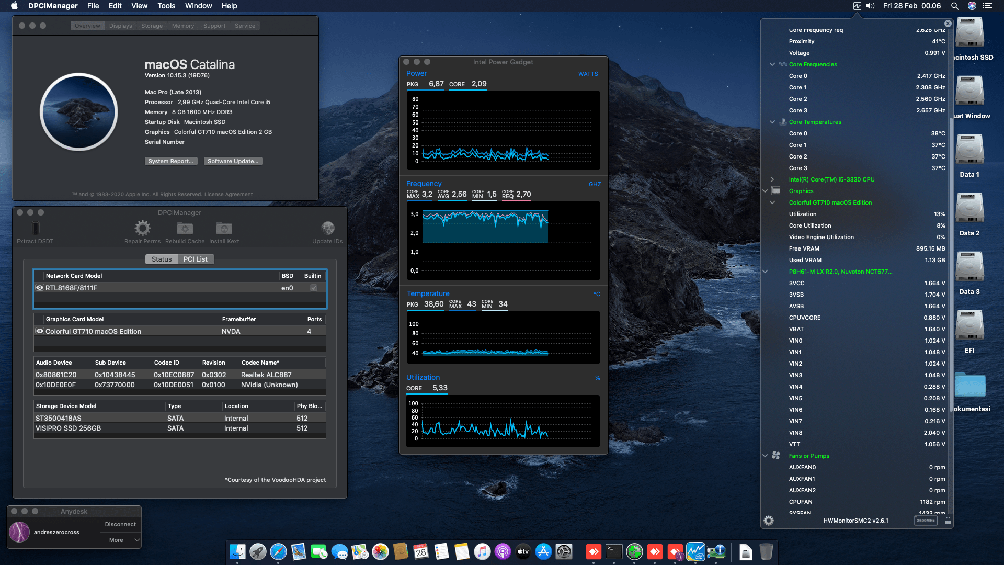1004x565 pixels.
Task: Switch to the Displays tab in About This Mac
Action: (120, 26)
